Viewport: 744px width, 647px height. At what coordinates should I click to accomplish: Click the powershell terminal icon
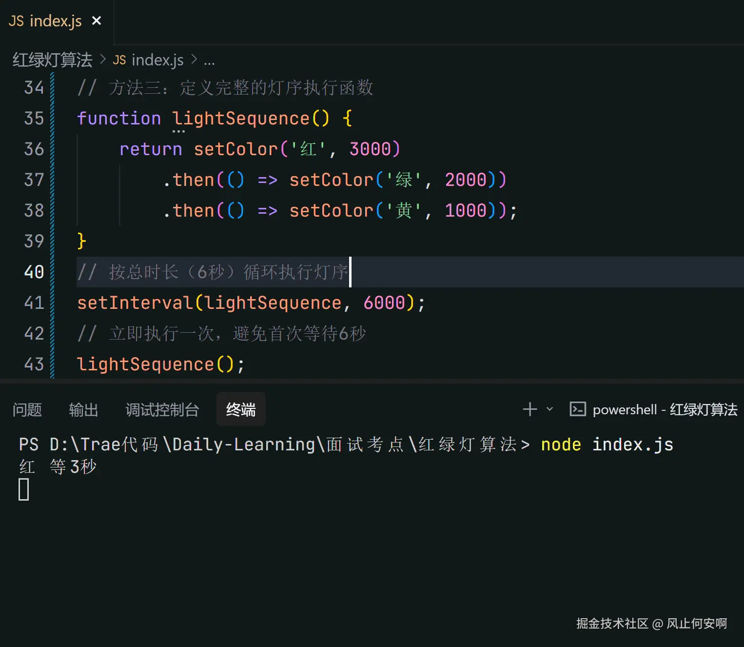(578, 409)
